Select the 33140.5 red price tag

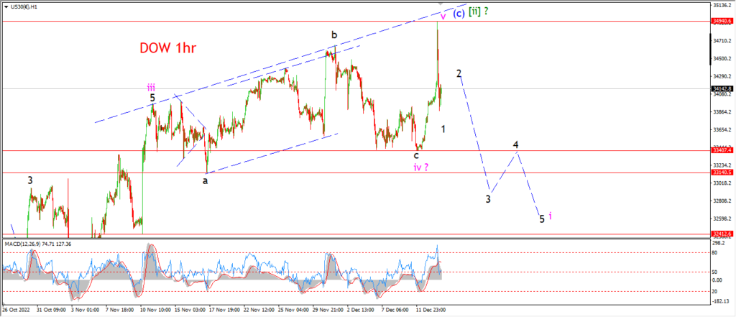(x=722, y=173)
